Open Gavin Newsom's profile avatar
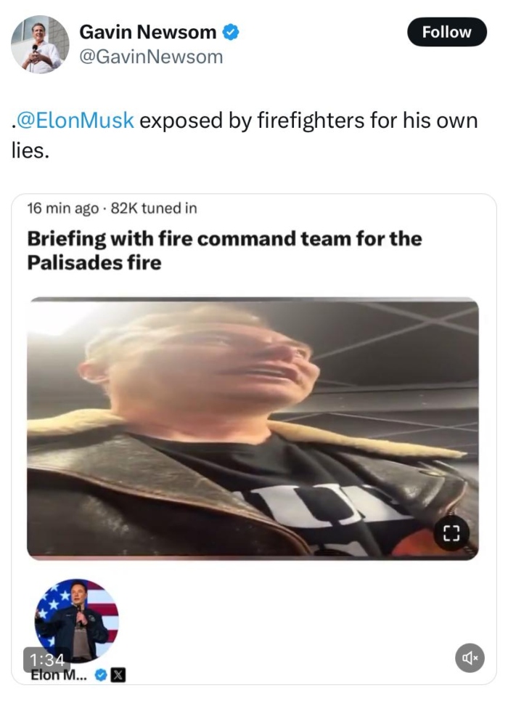 coord(40,44)
